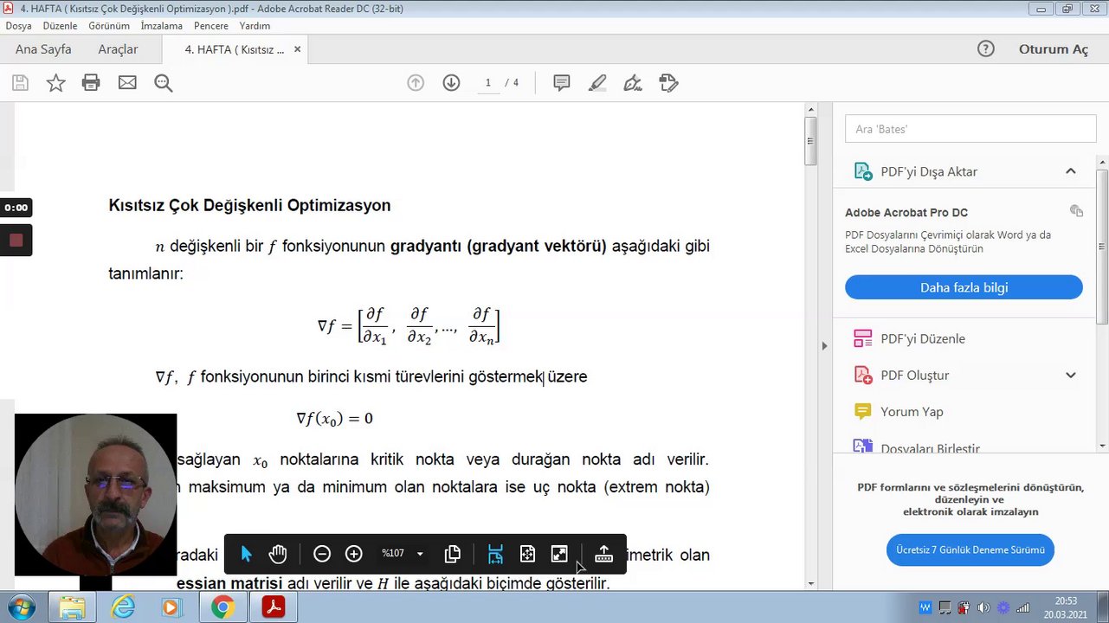Click the page number field
1109x623 pixels.
(x=488, y=83)
